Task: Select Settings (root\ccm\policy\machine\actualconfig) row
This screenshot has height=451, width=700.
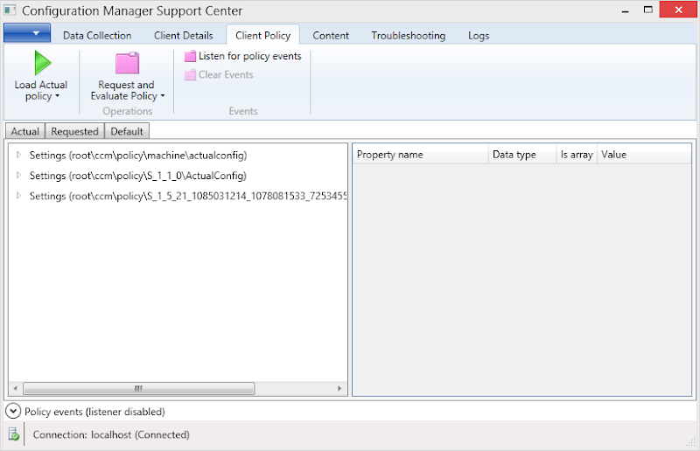Action: [x=138, y=156]
